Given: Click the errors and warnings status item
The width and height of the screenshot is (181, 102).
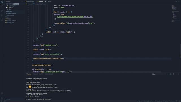Looking at the screenshot, I should [3, 101].
